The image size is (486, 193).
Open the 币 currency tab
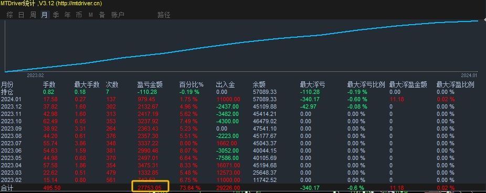(x=79, y=15)
